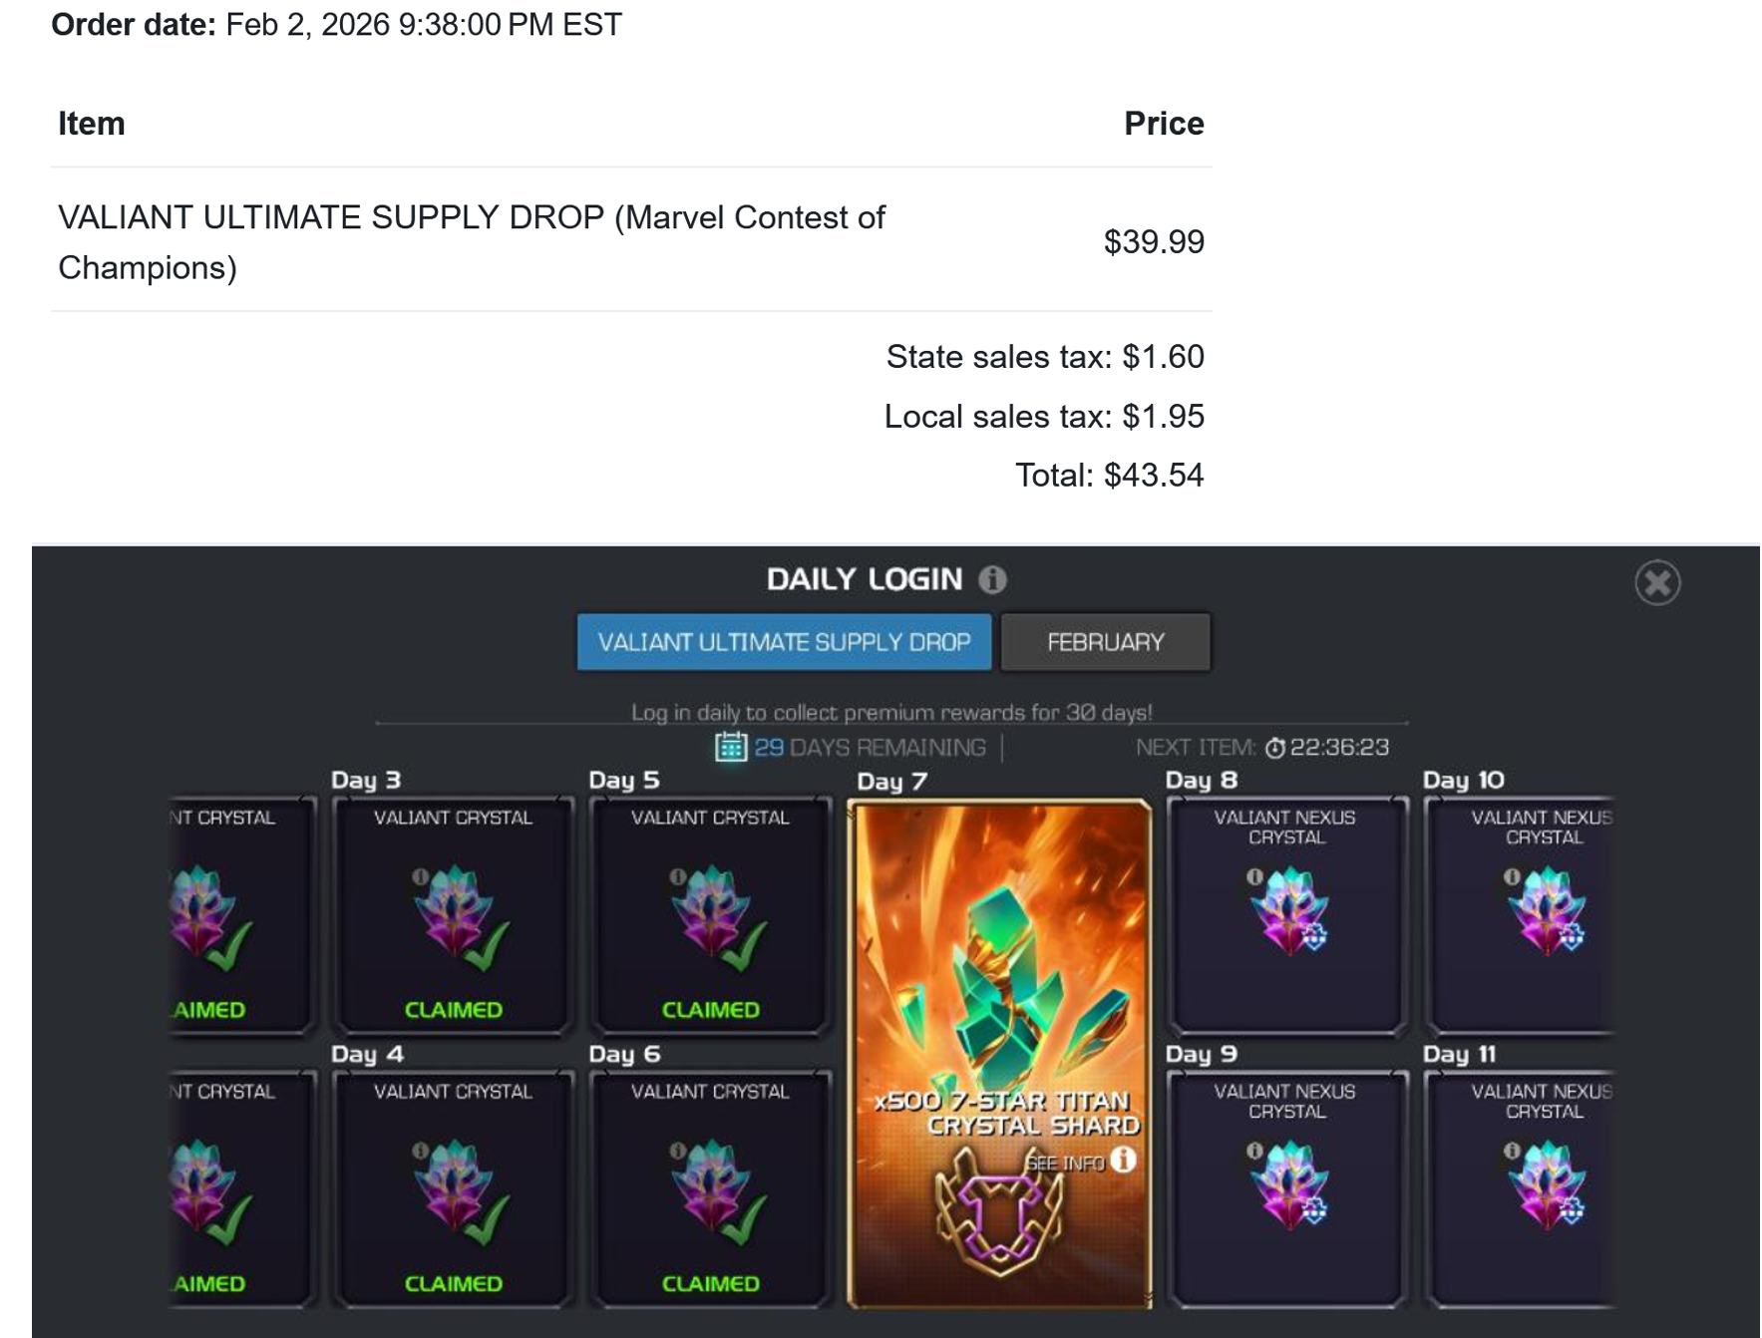Select the Day 7 Titan Crystal Shard reward
The image size is (1762, 1338).
[999, 1054]
